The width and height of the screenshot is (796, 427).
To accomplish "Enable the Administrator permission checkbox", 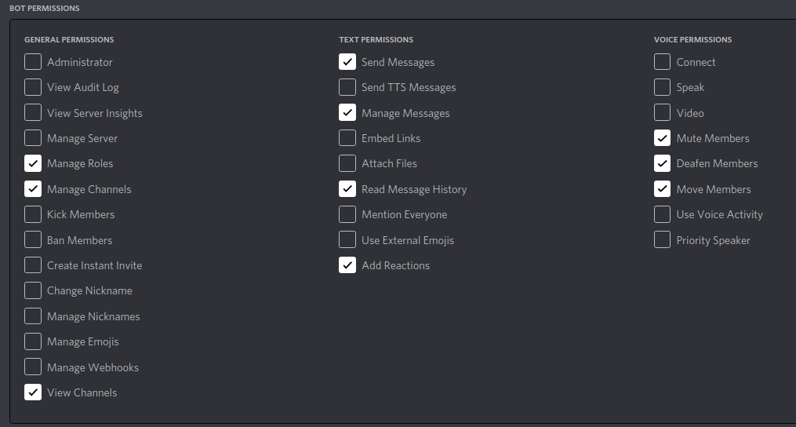I will click(x=33, y=62).
